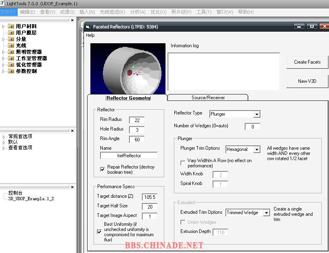
Task: Click the Number of Wedges field
Action: [x=252, y=127]
